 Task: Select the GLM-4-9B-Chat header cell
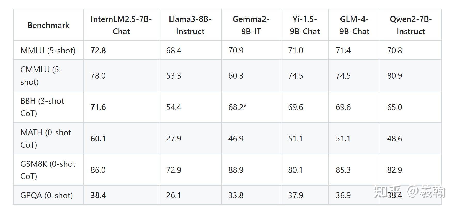click(354, 25)
